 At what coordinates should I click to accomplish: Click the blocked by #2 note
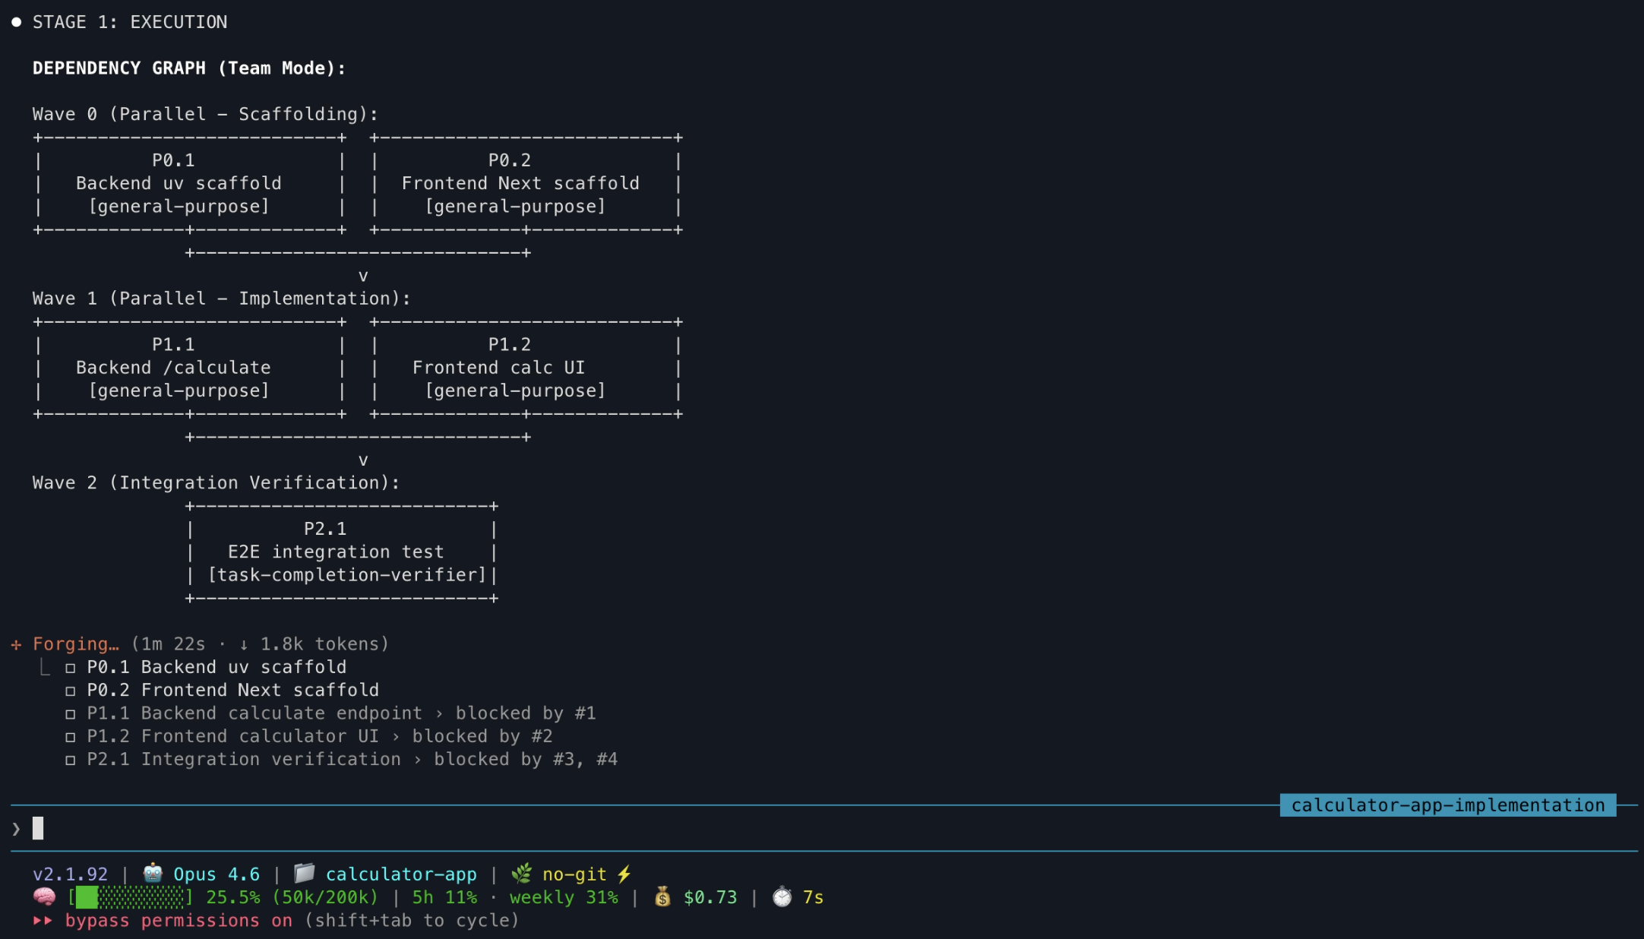tap(482, 736)
